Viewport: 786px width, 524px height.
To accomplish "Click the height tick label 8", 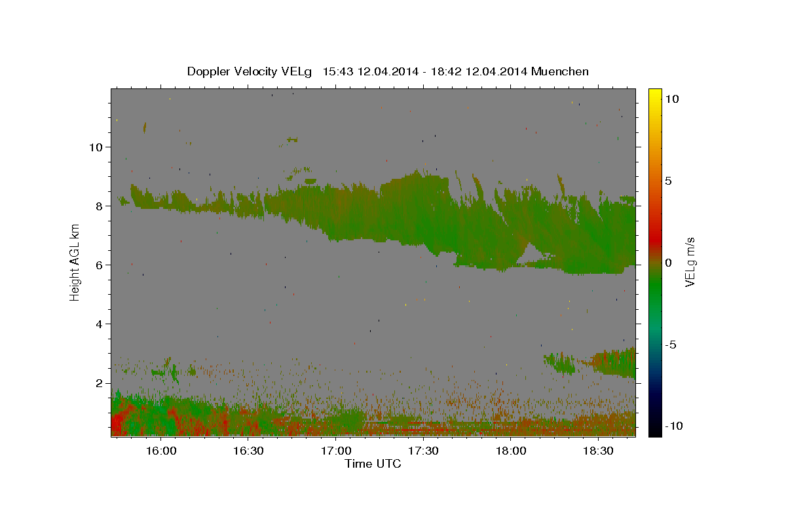I will pyautogui.click(x=100, y=206).
